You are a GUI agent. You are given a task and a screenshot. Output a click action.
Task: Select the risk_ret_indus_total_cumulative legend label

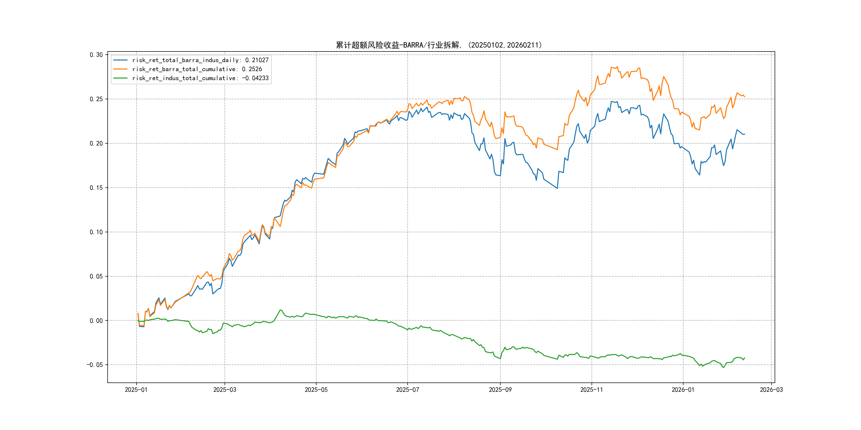(x=200, y=78)
